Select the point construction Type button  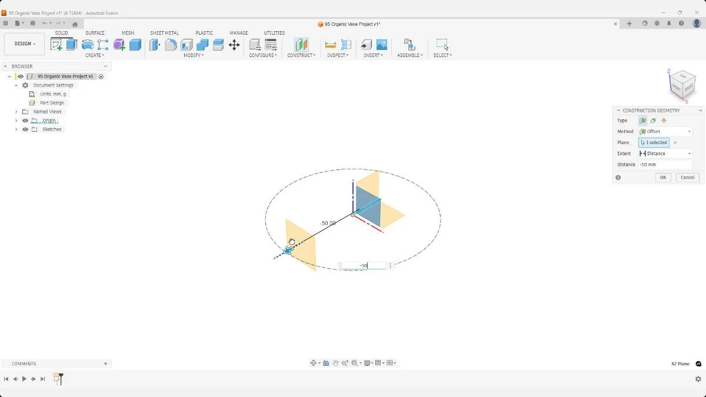click(664, 121)
